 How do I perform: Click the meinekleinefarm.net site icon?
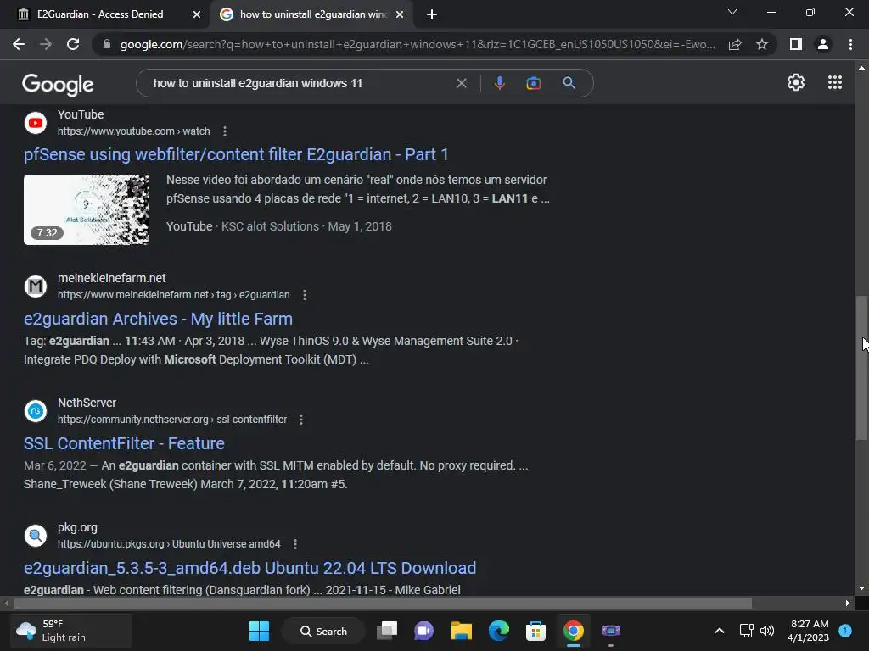36,287
